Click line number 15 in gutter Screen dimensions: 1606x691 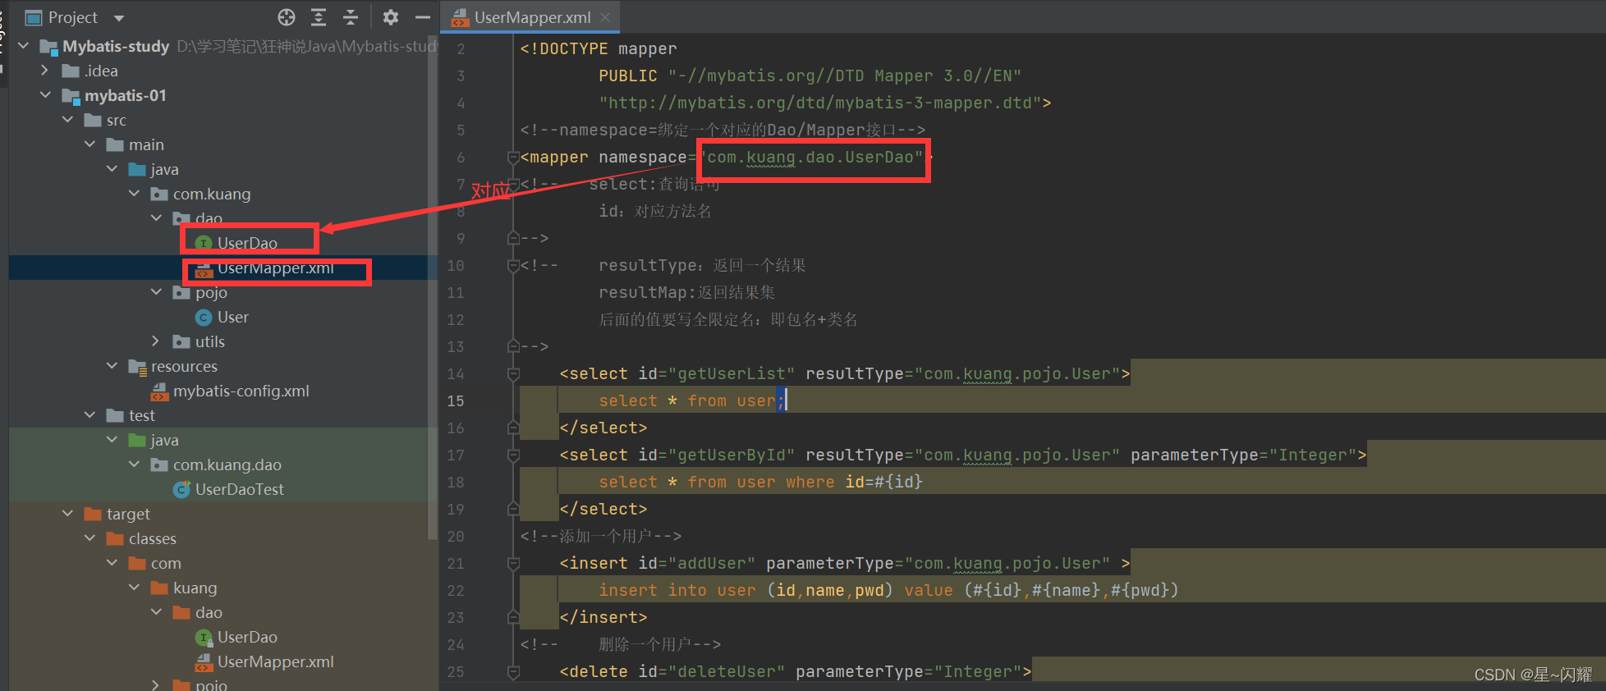(456, 400)
